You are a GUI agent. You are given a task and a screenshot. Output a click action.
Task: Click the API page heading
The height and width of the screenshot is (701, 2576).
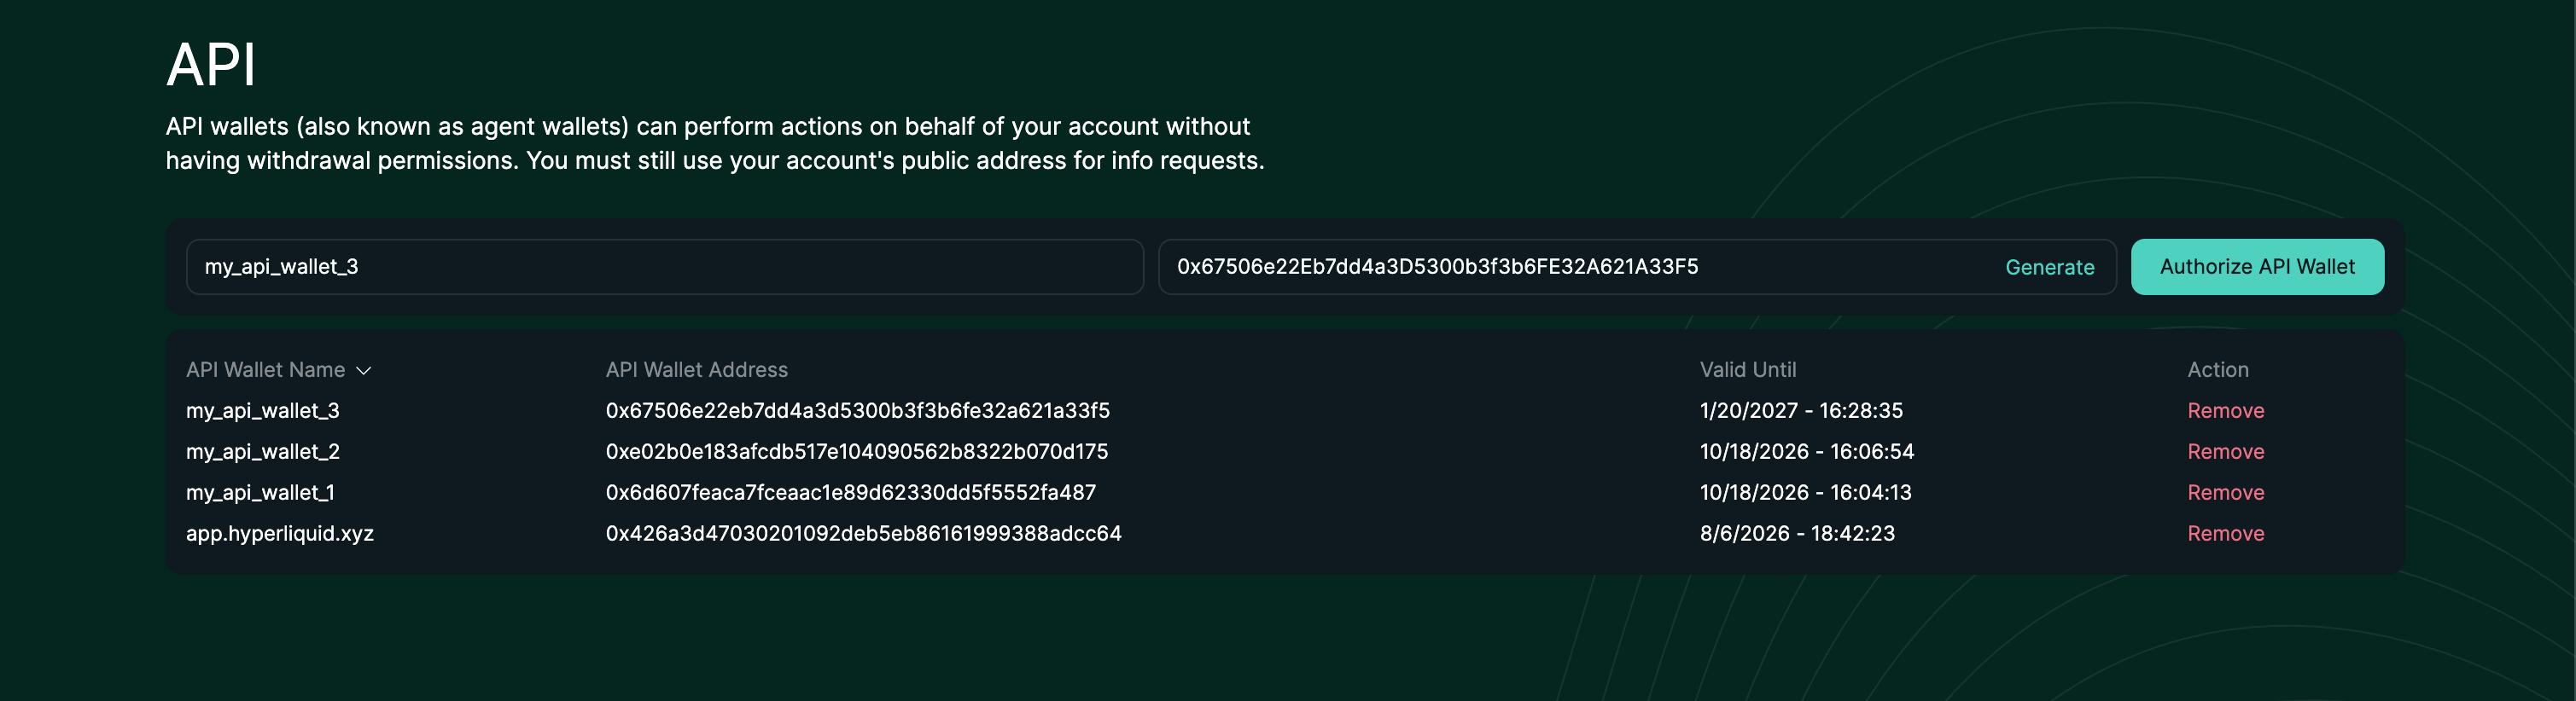tap(211, 65)
